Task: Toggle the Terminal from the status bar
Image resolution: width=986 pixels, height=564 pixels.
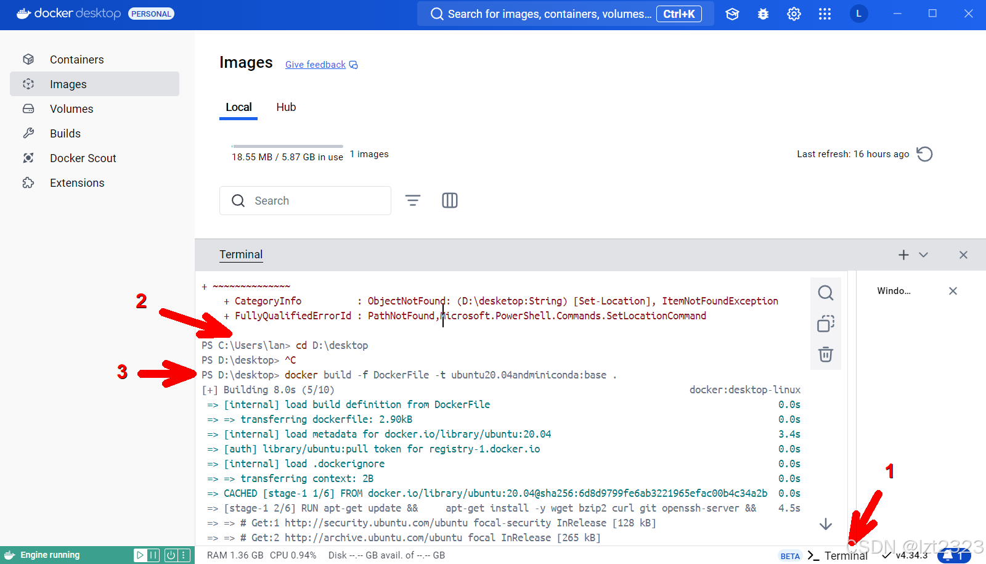Action: (838, 555)
